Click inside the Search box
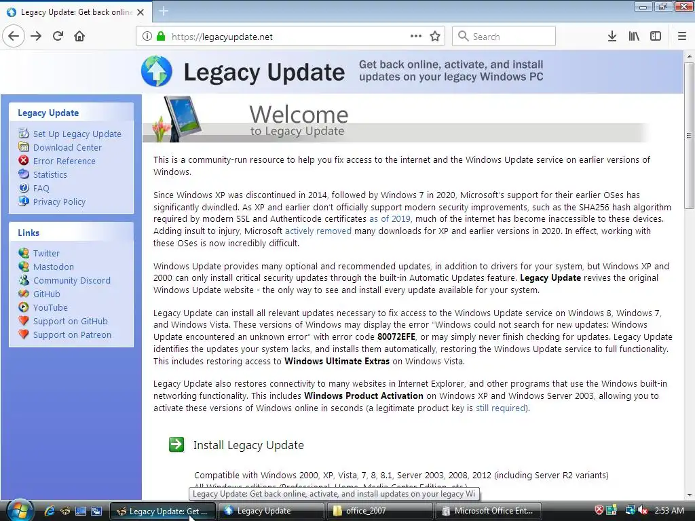 click(x=504, y=37)
